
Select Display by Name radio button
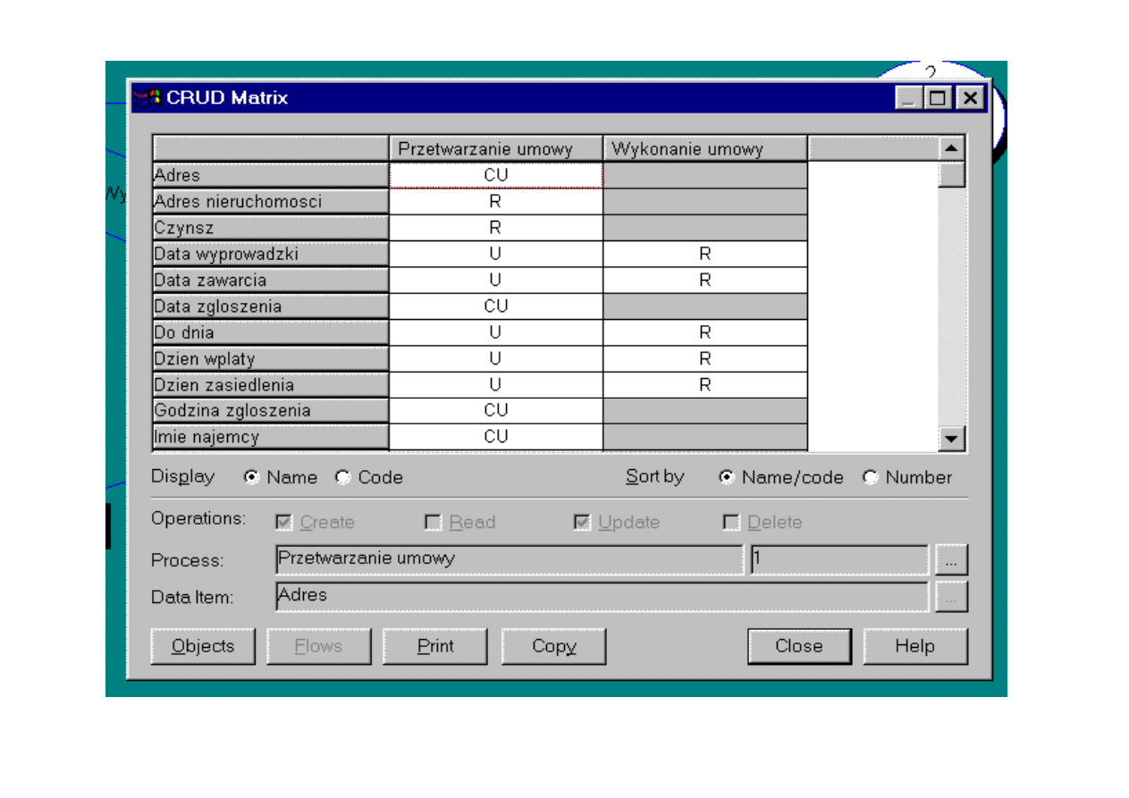[252, 478]
